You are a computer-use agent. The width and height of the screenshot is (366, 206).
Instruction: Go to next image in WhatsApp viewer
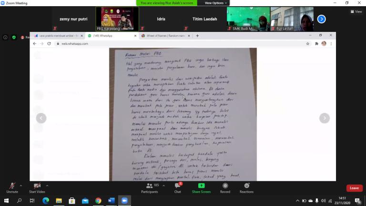point(325,118)
